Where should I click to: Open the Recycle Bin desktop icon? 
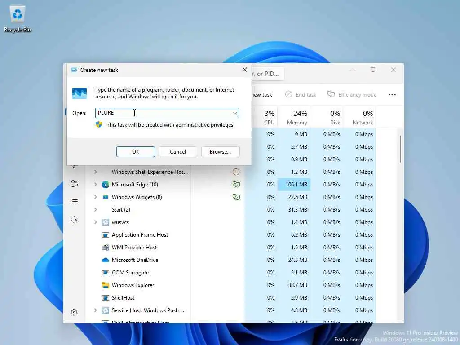(x=18, y=19)
